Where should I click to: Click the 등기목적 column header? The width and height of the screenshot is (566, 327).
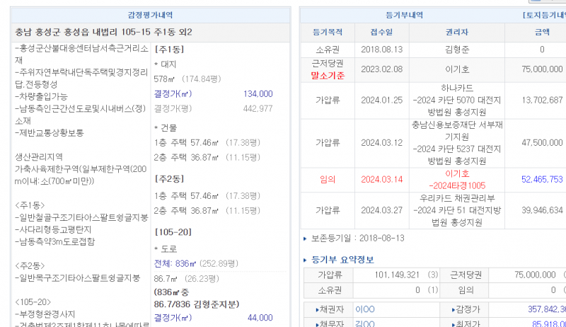tap(328, 32)
